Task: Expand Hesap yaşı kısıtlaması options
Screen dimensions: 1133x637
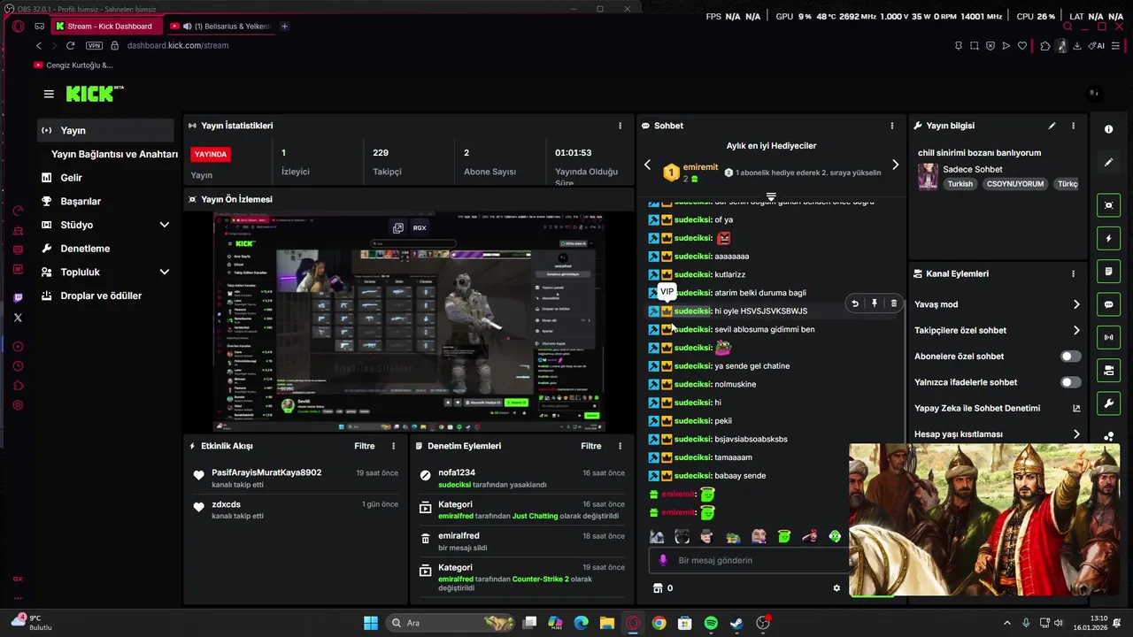Action: pyautogui.click(x=1076, y=434)
